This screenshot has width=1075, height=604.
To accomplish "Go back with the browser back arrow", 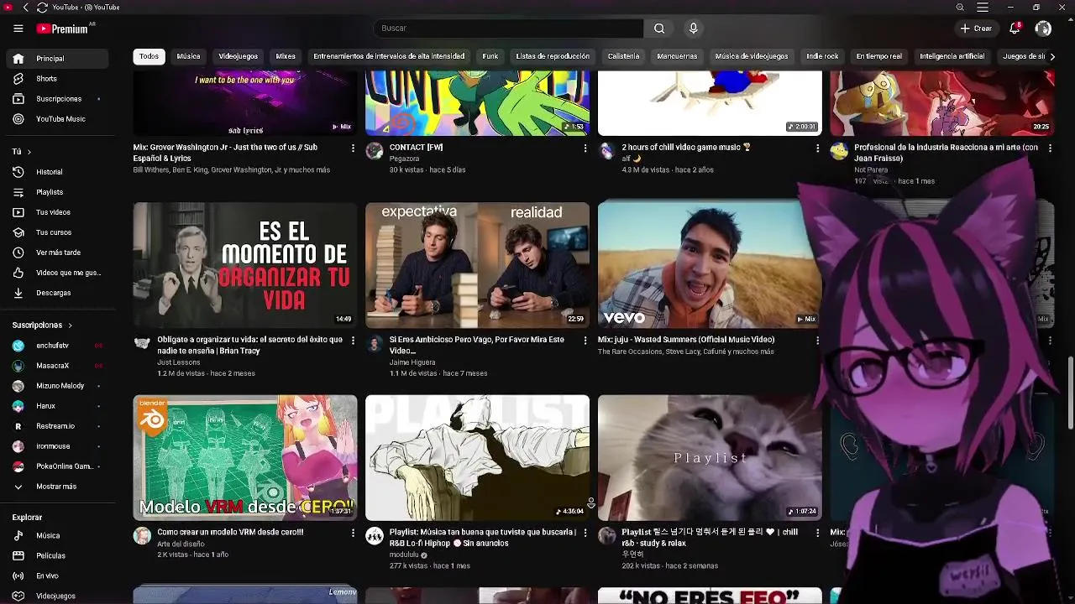I will pos(25,8).
